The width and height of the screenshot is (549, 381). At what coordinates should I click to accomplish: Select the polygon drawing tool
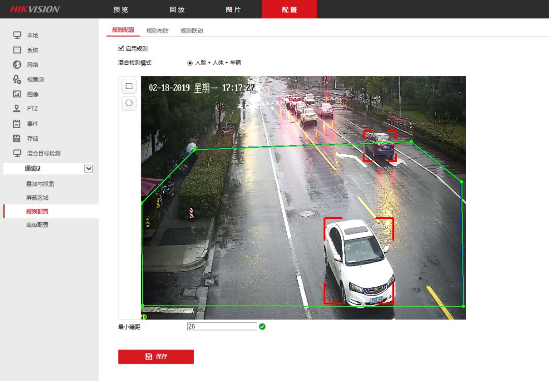(x=129, y=103)
